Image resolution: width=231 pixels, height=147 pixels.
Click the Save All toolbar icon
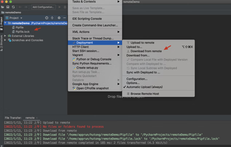pos(8,7)
